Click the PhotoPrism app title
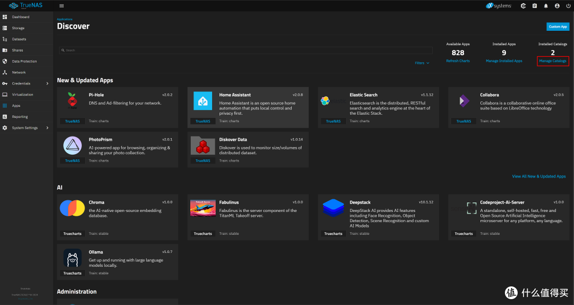The image size is (574, 305). [x=100, y=140]
